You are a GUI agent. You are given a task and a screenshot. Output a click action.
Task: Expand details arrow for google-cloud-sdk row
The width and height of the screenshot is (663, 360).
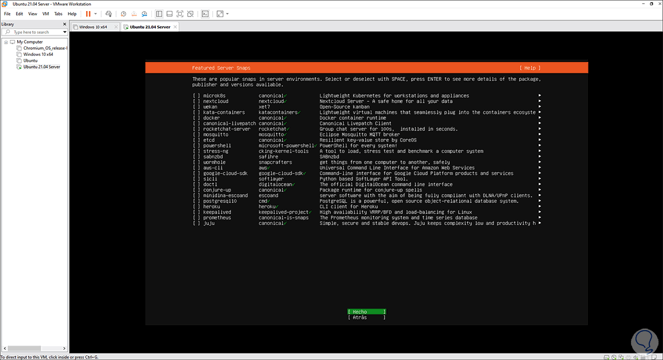click(x=539, y=173)
